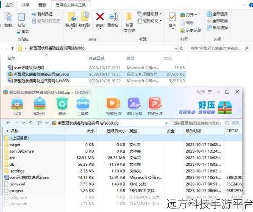Click the back arrow in 好压
The height and width of the screenshot is (212, 253).
pyautogui.click(x=8, y=123)
